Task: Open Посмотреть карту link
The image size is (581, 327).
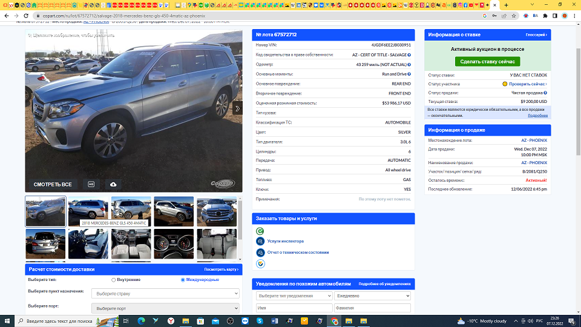Action: point(222,269)
